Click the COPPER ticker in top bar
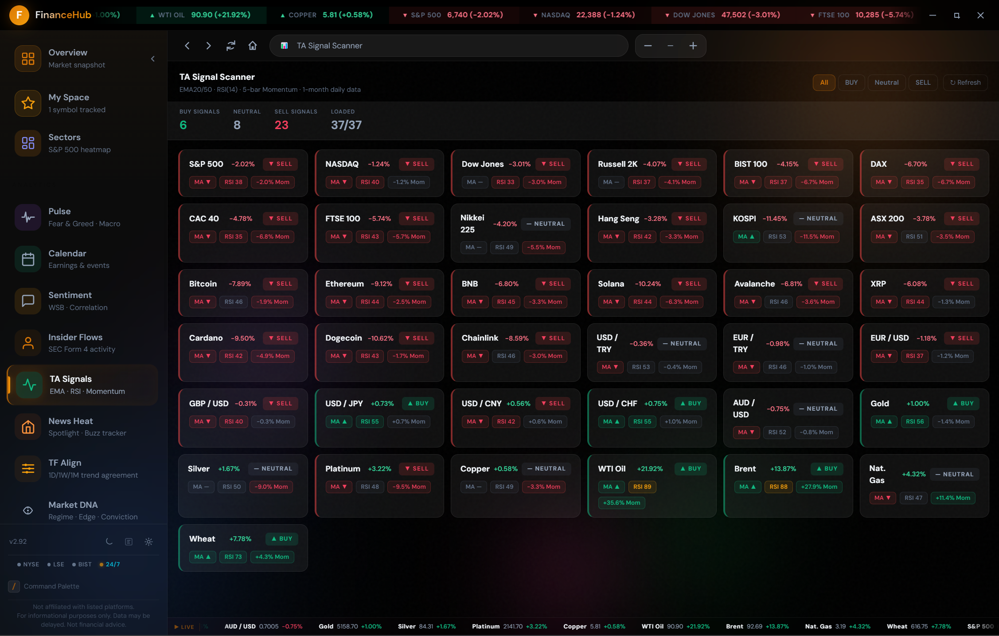999x636 pixels. [x=326, y=15]
